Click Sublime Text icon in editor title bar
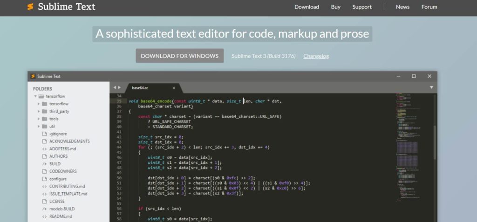The image size is (477, 222). [33, 76]
